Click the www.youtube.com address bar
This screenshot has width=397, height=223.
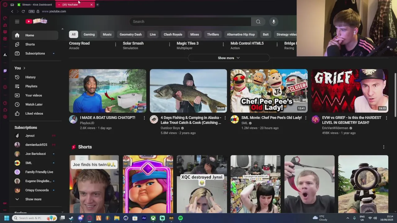[x=54, y=11]
